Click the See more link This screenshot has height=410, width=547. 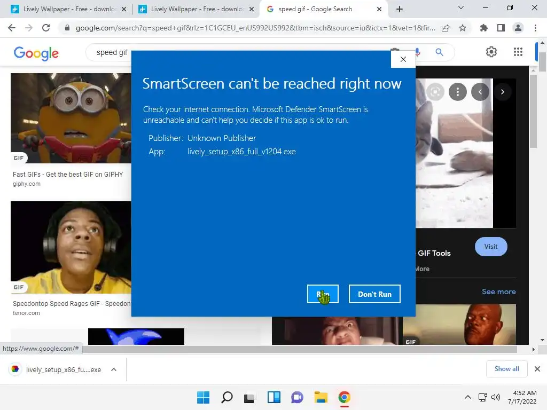[x=498, y=291]
